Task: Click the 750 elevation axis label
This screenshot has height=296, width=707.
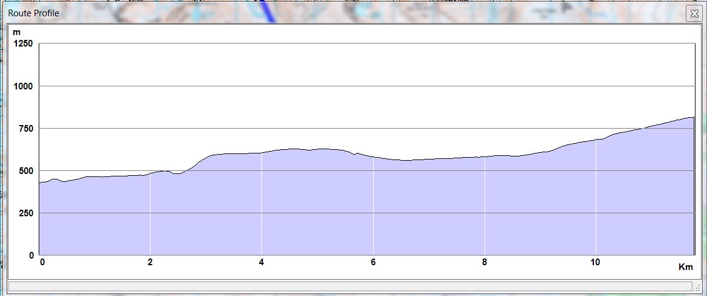Action: (27, 129)
